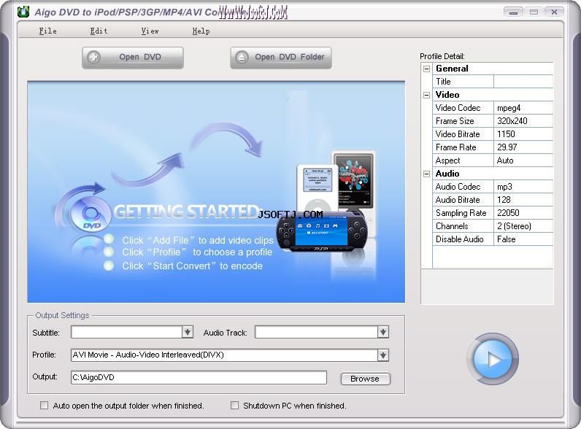Click the Sampling Rate property label
The image size is (581, 429).
[461, 213]
